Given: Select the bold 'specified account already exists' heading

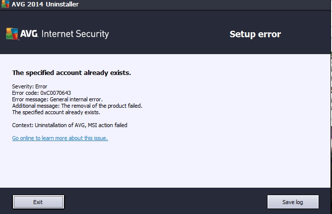Looking at the screenshot, I should [x=71, y=72].
